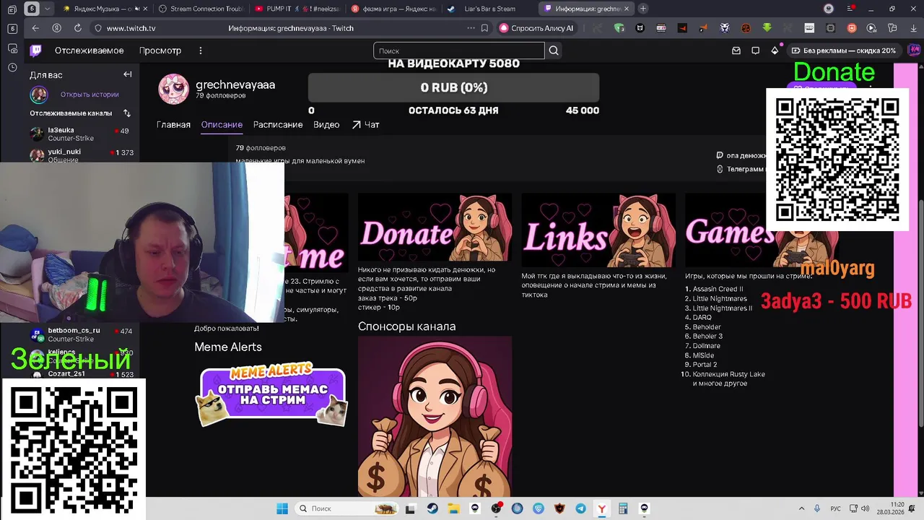
Task: Click the Телеграмм social link
Action: pos(740,169)
